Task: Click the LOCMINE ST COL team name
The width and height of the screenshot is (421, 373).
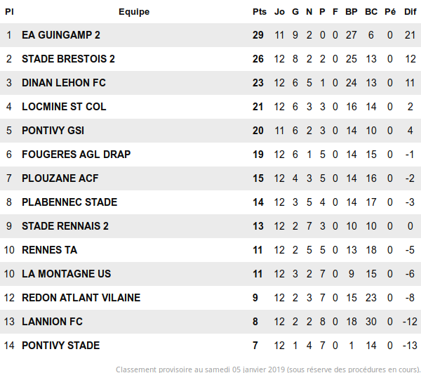Action: (64, 107)
